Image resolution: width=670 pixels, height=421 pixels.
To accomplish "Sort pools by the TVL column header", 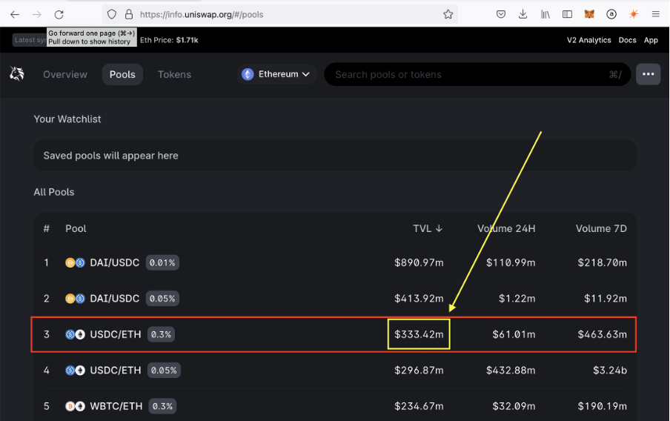I will click(x=428, y=229).
